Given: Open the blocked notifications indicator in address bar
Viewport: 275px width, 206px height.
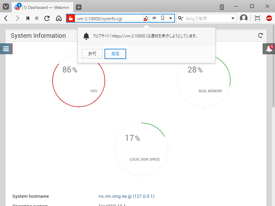Looking at the screenshot, I should 145,18.
